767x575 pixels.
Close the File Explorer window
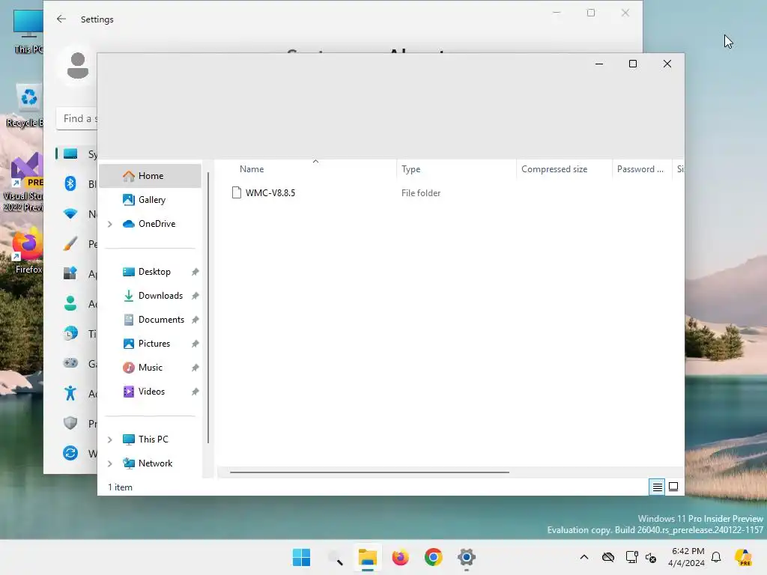[x=667, y=64]
